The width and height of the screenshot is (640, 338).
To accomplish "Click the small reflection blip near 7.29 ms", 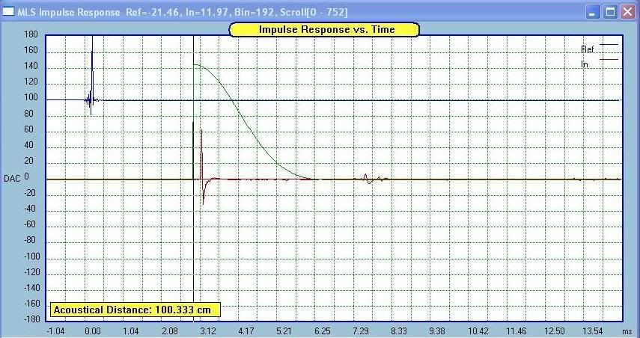I will (x=368, y=179).
